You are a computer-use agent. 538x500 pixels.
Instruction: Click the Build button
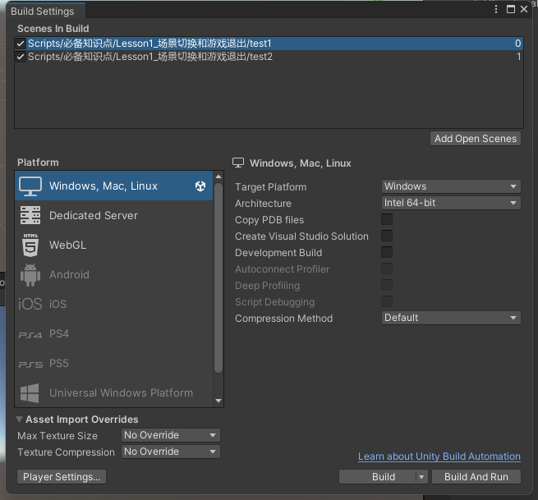pyautogui.click(x=378, y=477)
